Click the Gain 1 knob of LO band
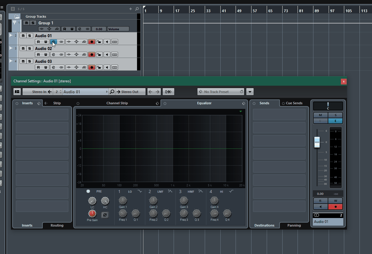 coord(123,200)
